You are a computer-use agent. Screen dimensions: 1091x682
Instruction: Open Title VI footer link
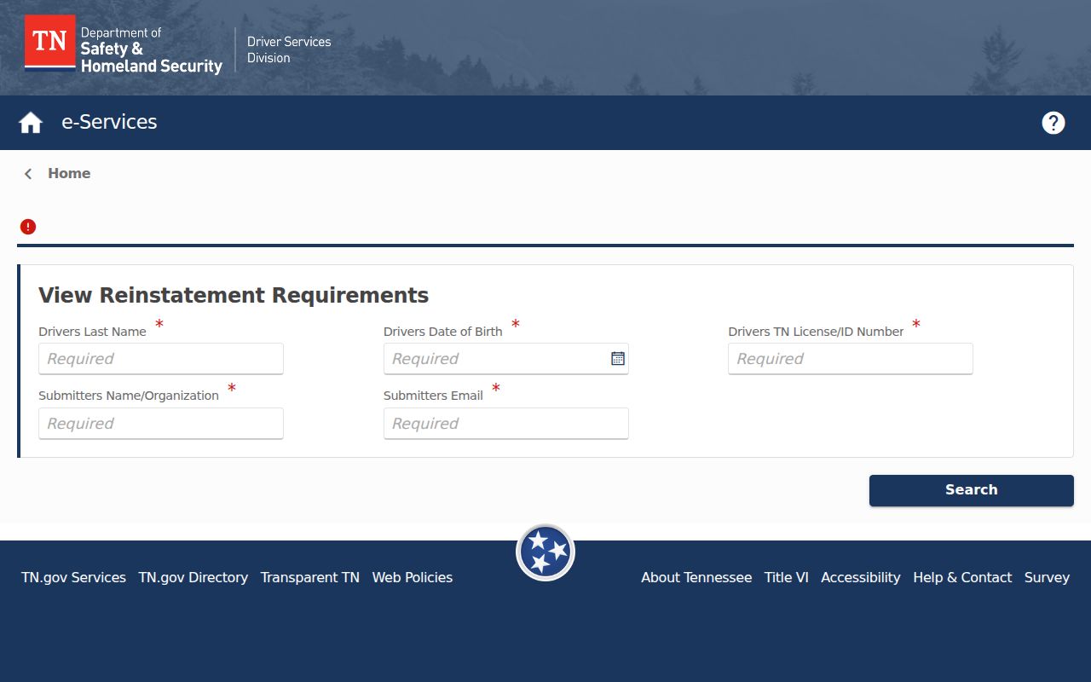787,577
